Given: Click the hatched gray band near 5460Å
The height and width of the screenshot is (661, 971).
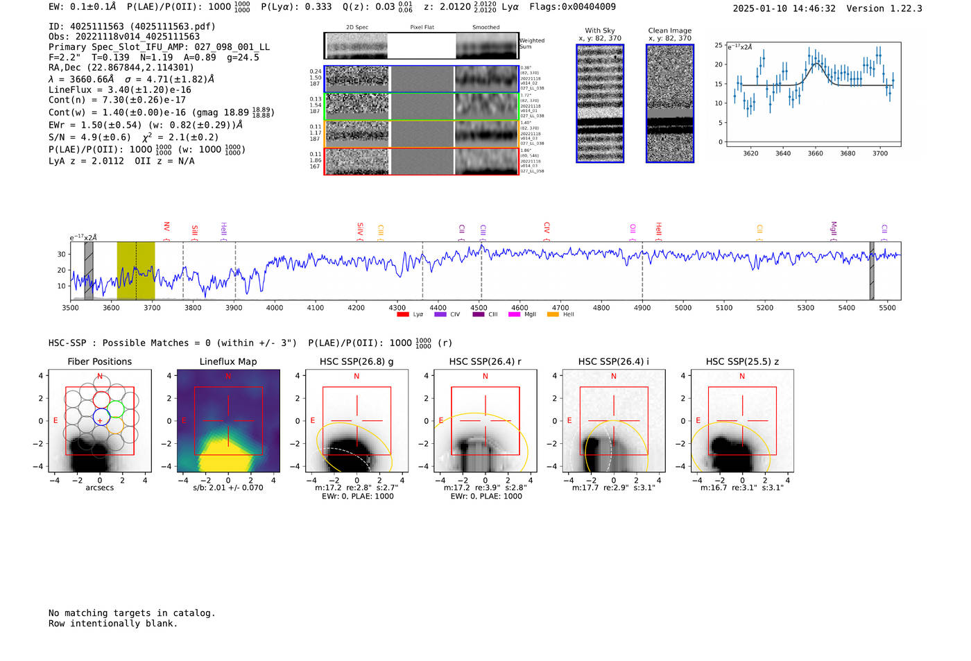Looking at the screenshot, I should (872, 271).
